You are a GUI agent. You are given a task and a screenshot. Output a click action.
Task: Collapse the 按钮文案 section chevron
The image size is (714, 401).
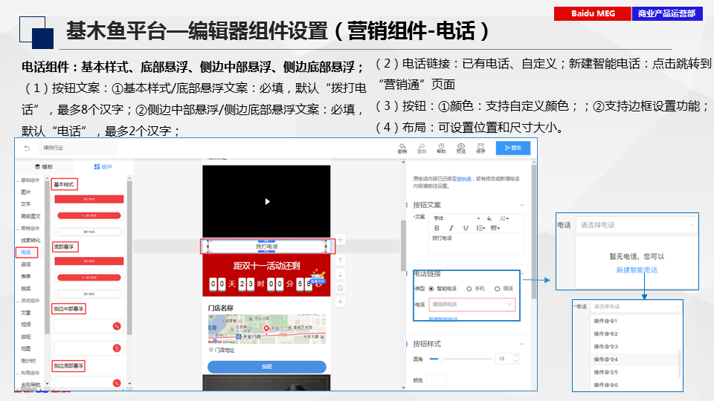pos(522,205)
